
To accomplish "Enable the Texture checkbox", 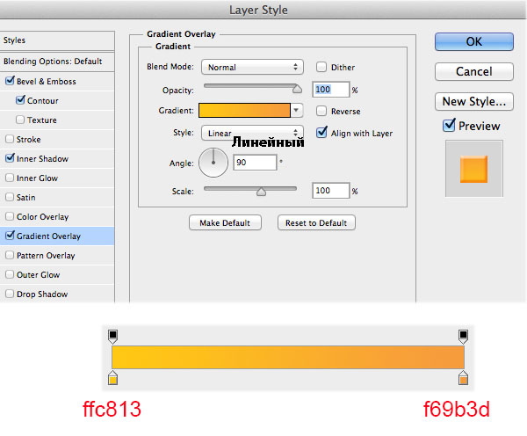I will tap(20, 120).
